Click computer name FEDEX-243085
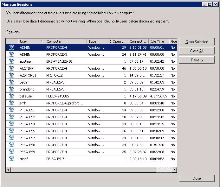Image resolution: width=220 pixels, height=187 pixels. 58,96
